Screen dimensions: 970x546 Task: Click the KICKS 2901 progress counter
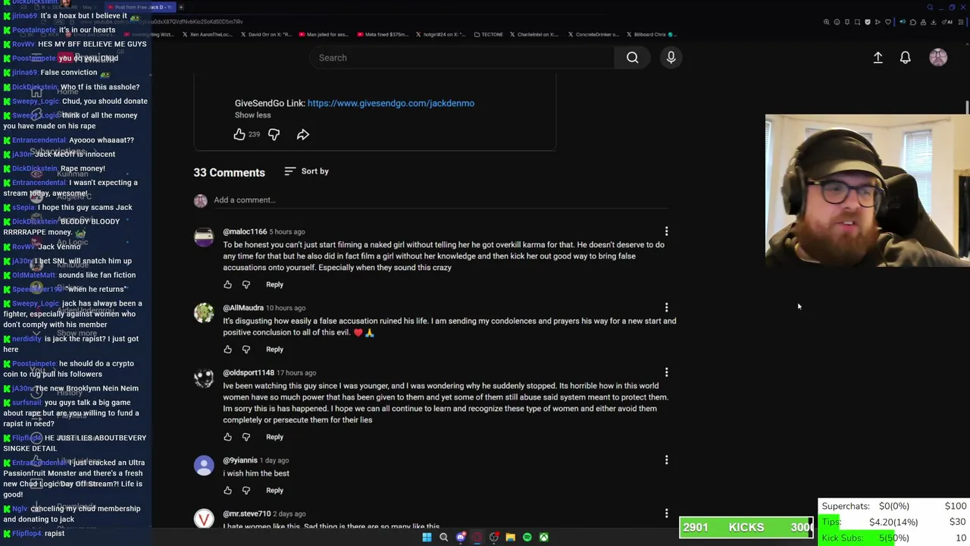pyautogui.click(x=746, y=527)
